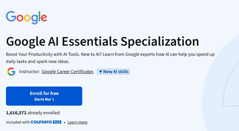Viewport: 239px width, 131px height.
Task: Click the Google AI Essentials Specialization heading
Action: click(x=102, y=41)
